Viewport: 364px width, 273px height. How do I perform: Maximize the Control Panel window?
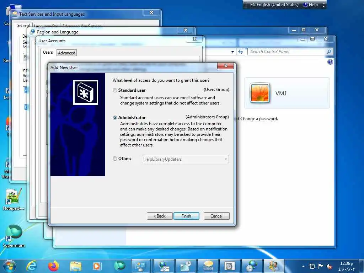(312, 39)
